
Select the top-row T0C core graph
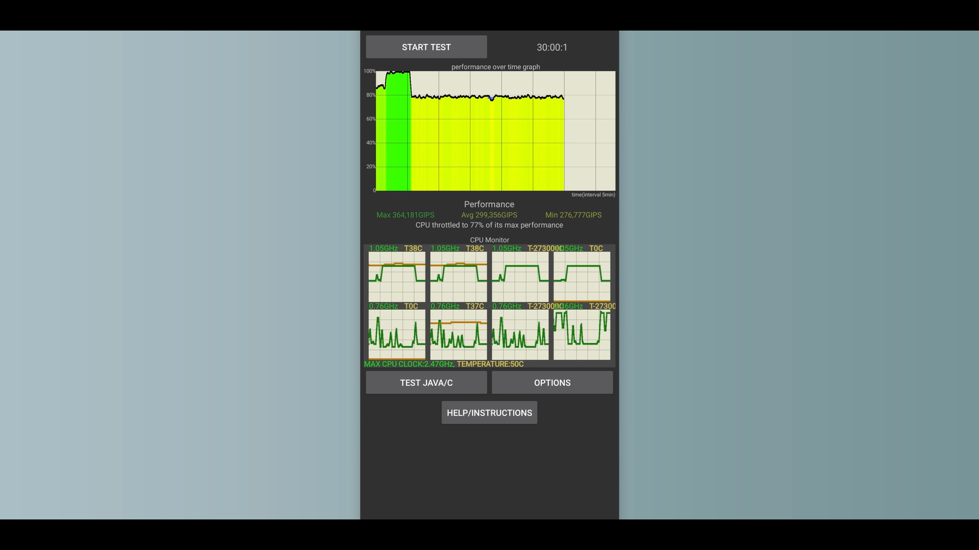pyautogui.click(x=582, y=276)
